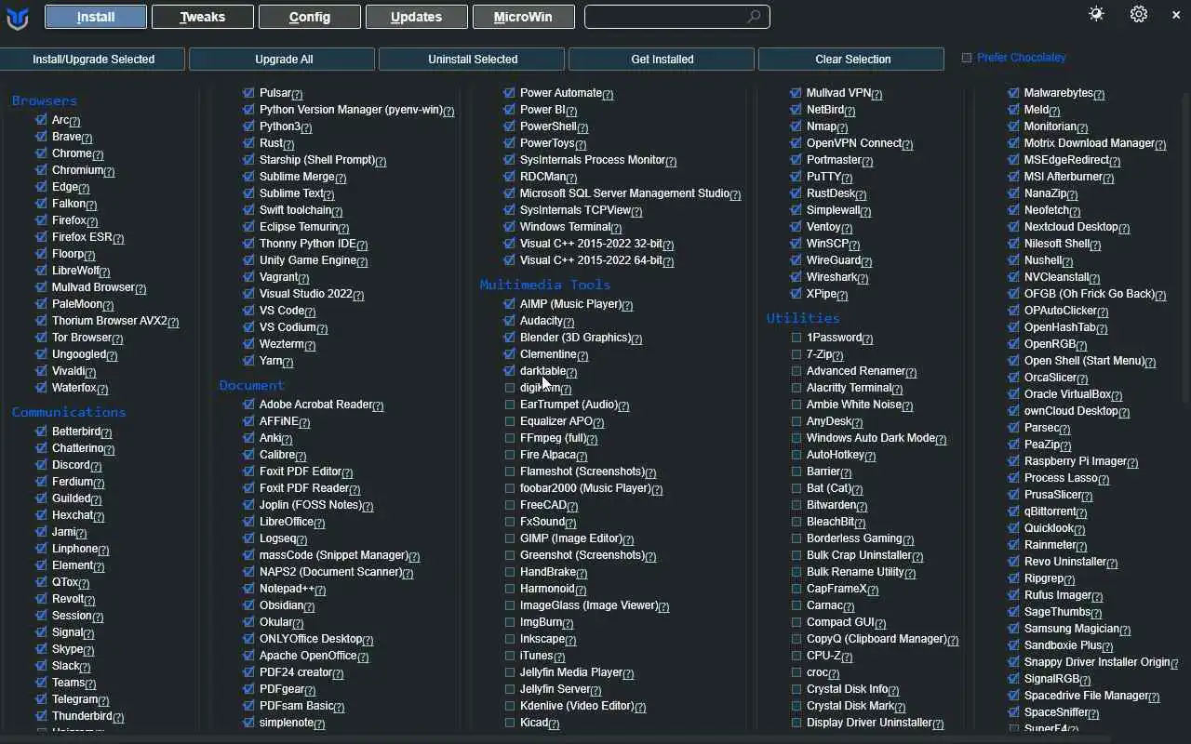Check the AutoHotkey checkbox

tap(796, 455)
